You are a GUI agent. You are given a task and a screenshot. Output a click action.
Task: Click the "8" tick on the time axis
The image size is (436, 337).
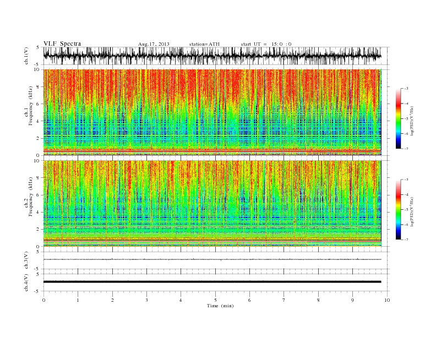318,300
